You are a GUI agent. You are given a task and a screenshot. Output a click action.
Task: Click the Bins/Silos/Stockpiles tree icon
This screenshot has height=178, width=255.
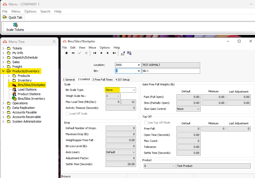click(14, 85)
